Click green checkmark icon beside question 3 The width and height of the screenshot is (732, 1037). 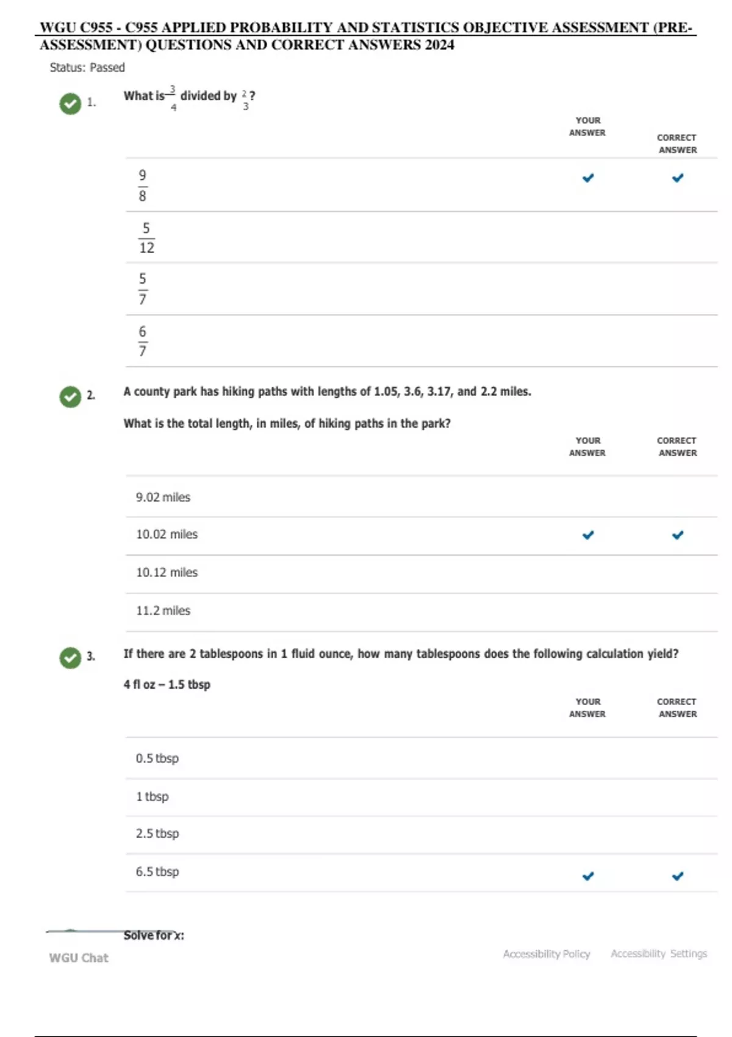tap(70, 658)
